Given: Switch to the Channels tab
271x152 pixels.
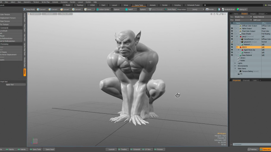Looking at the screenshot, I should [246, 80].
